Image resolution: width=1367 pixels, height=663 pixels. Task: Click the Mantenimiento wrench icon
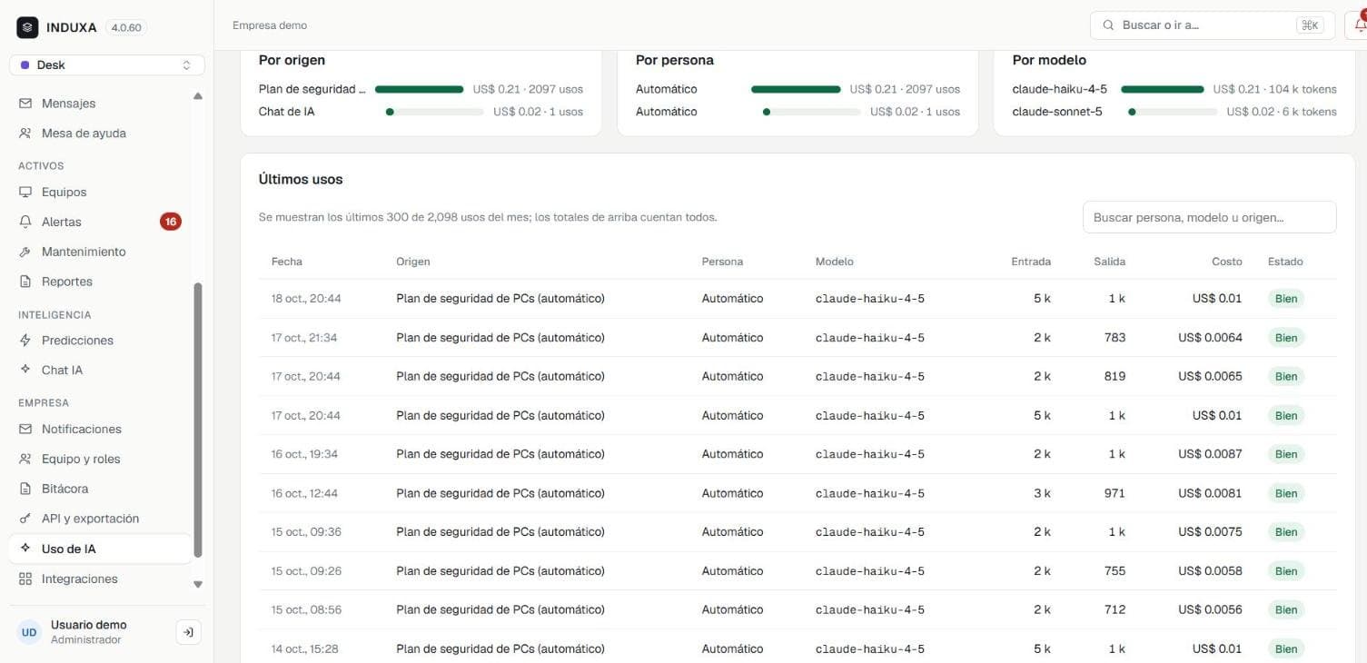click(25, 252)
